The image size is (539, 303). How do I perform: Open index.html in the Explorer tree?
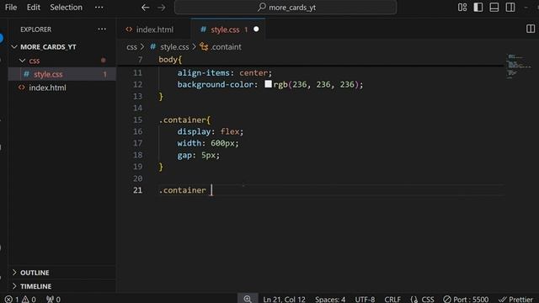click(x=62, y=88)
